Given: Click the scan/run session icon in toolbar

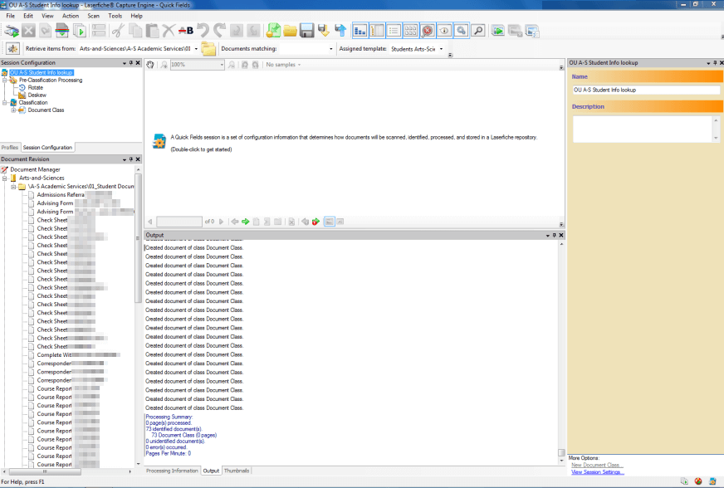Looking at the screenshot, I should (12, 31).
